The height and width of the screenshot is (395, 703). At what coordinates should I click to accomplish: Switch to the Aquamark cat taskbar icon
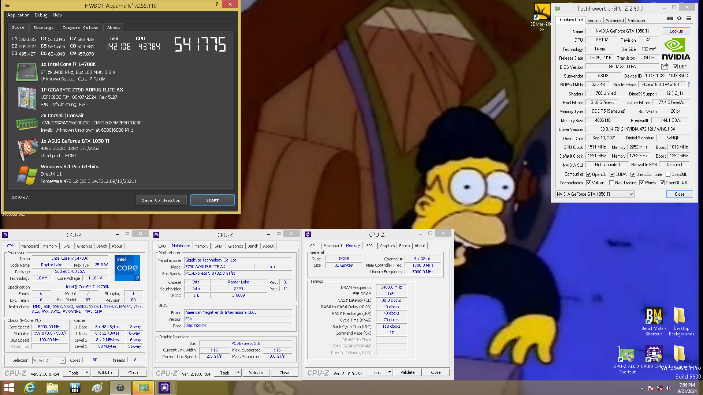point(120,388)
